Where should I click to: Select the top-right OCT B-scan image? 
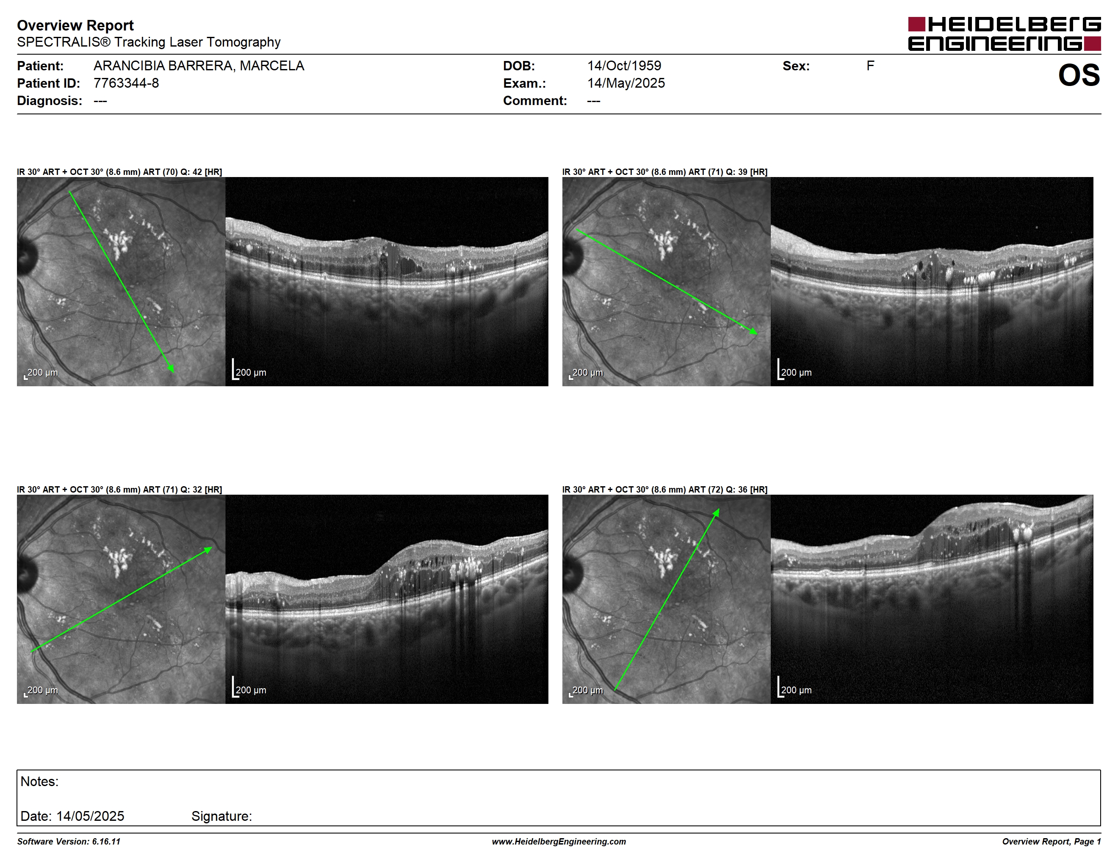932,282
